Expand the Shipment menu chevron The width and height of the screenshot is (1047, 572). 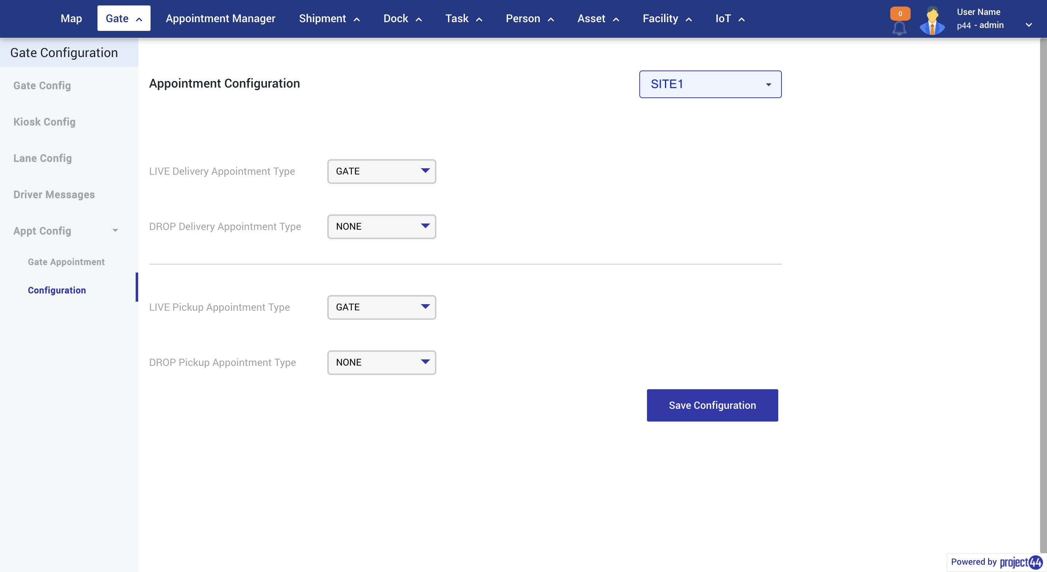357,19
